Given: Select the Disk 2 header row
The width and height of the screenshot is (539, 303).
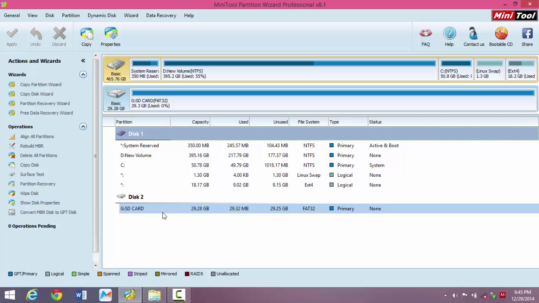Looking at the screenshot, I should [x=327, y=197].
